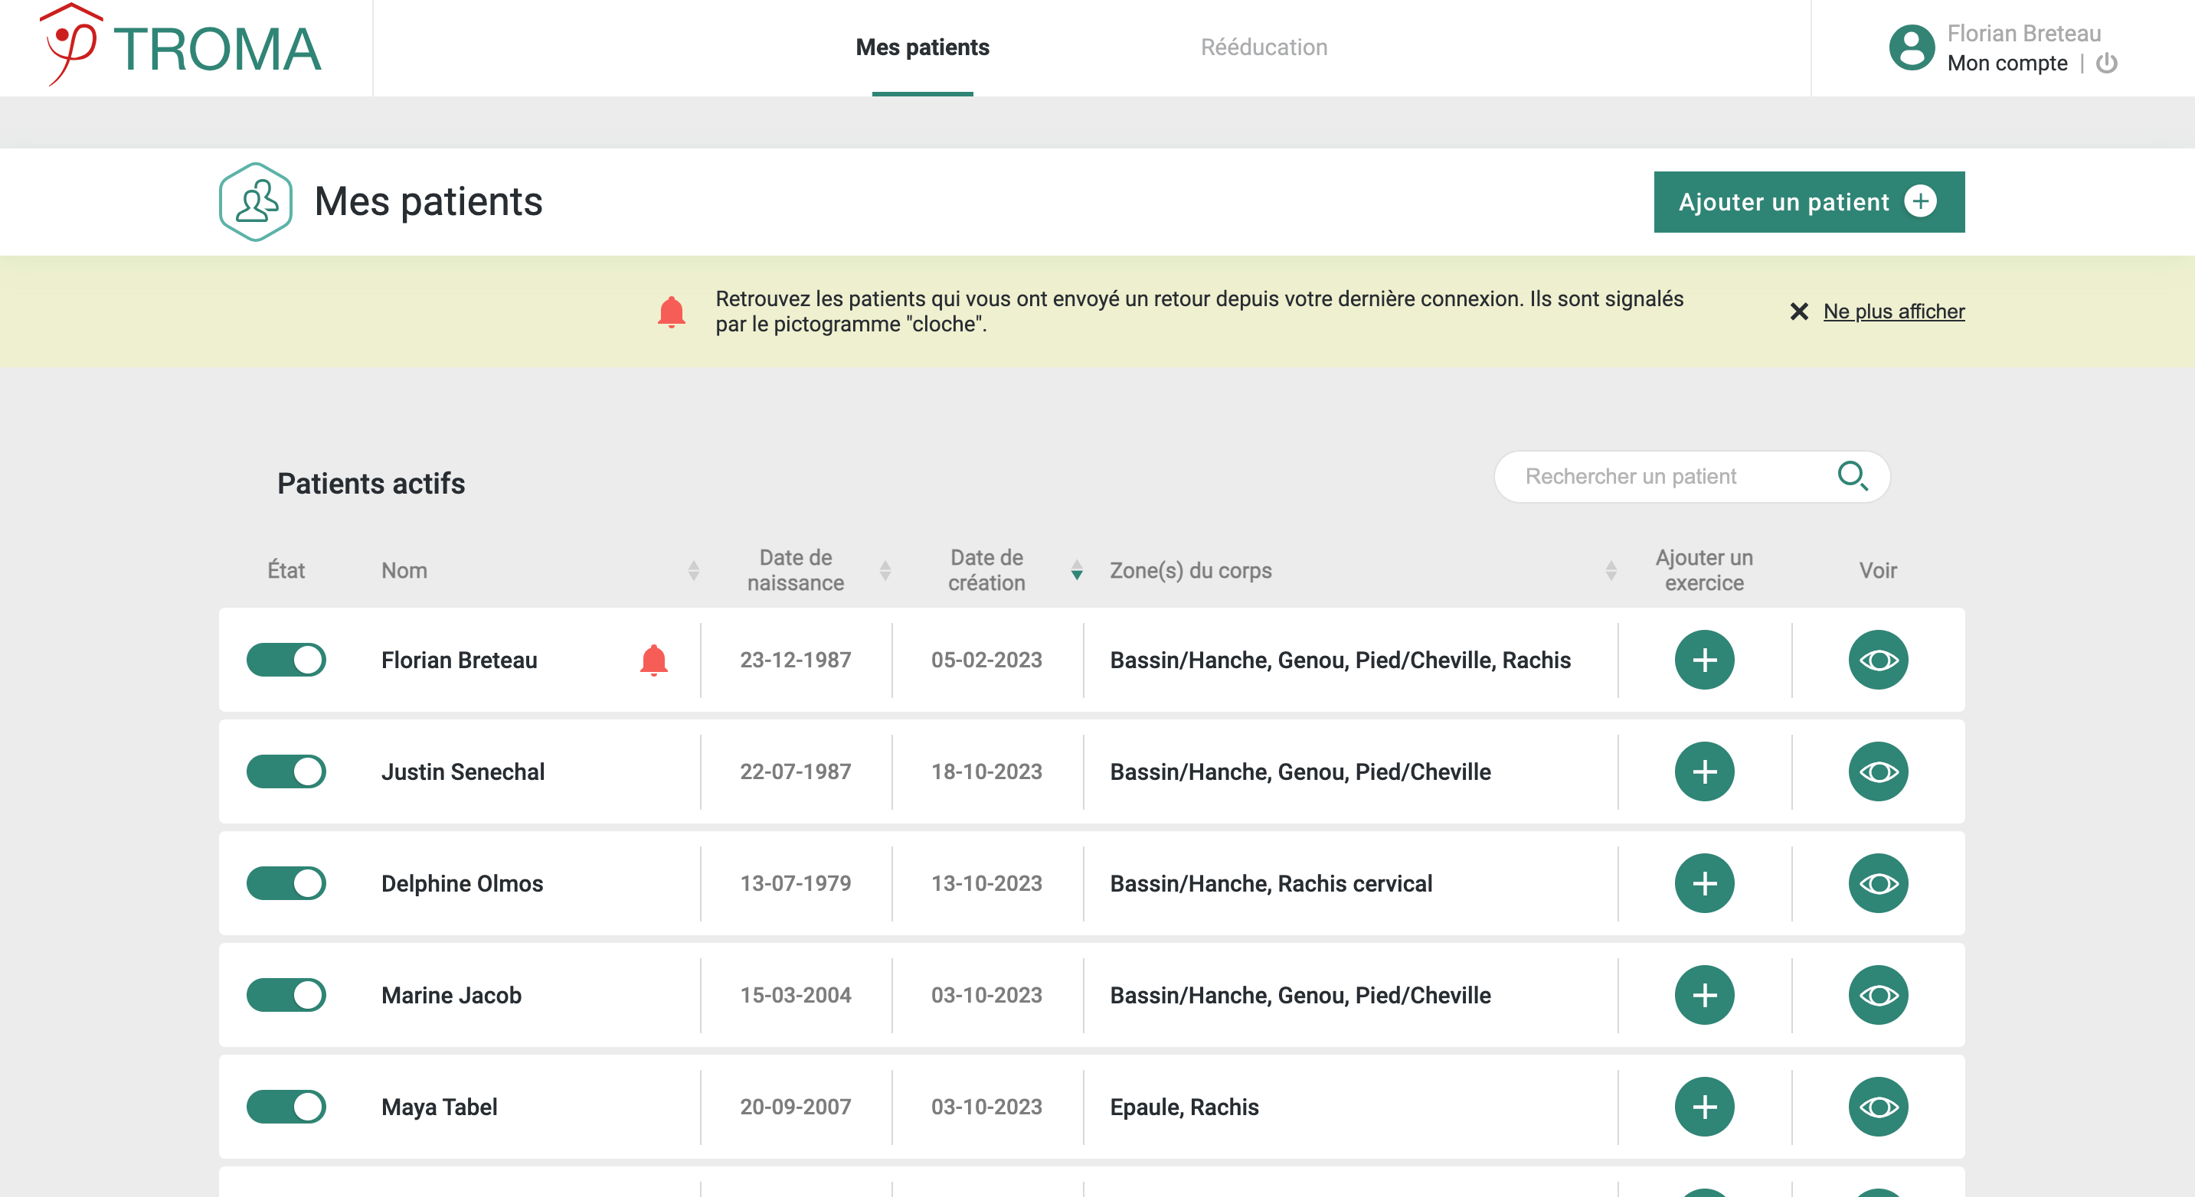
Task: Open Mon compte link
Action: tap(2007, 63)
